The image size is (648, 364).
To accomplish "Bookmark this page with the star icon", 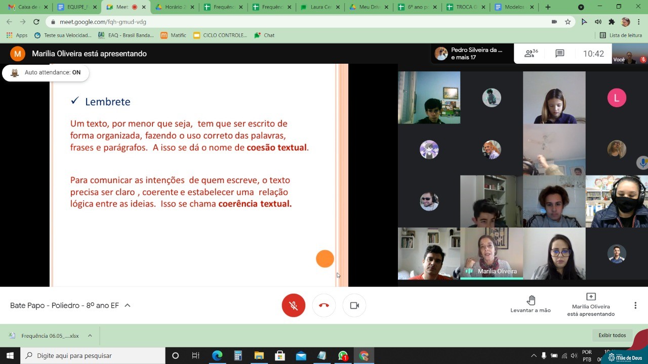I will click(568, 22).
